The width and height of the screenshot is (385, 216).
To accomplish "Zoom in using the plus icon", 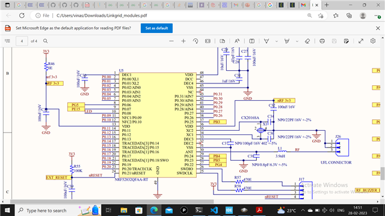I will click(x=183, y=41).
